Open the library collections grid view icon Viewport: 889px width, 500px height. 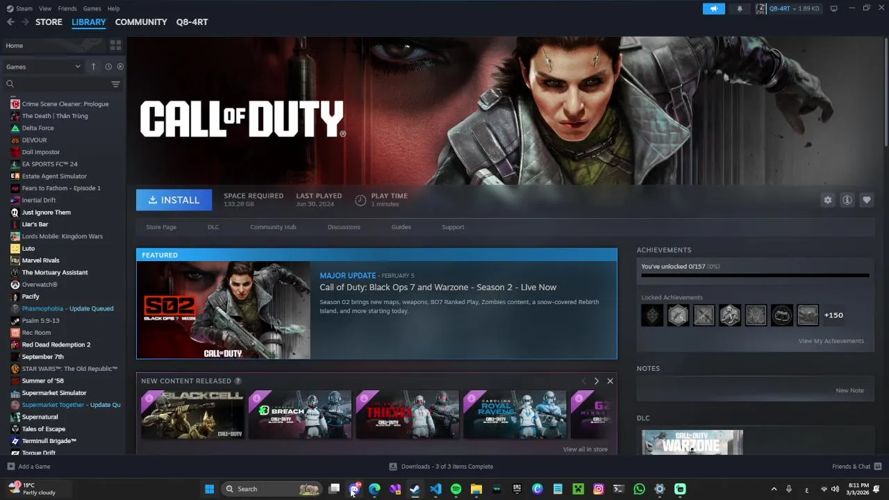tap(115, 45)
